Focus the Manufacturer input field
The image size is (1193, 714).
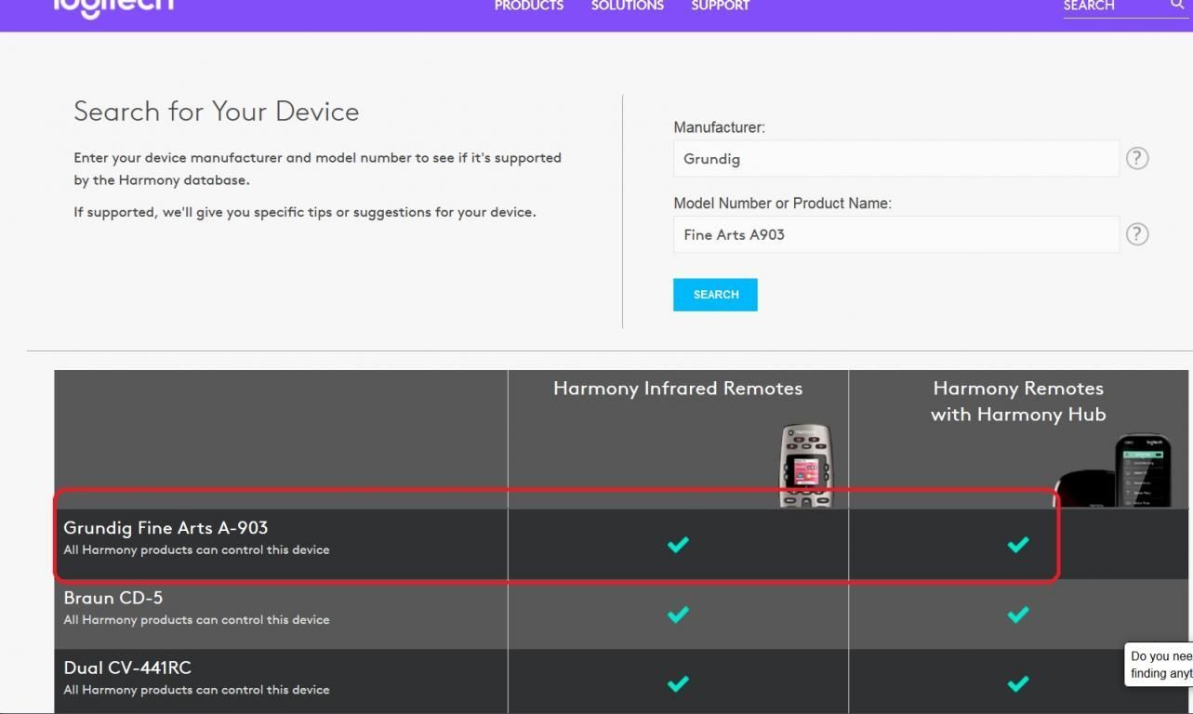[x=896, y=159]
